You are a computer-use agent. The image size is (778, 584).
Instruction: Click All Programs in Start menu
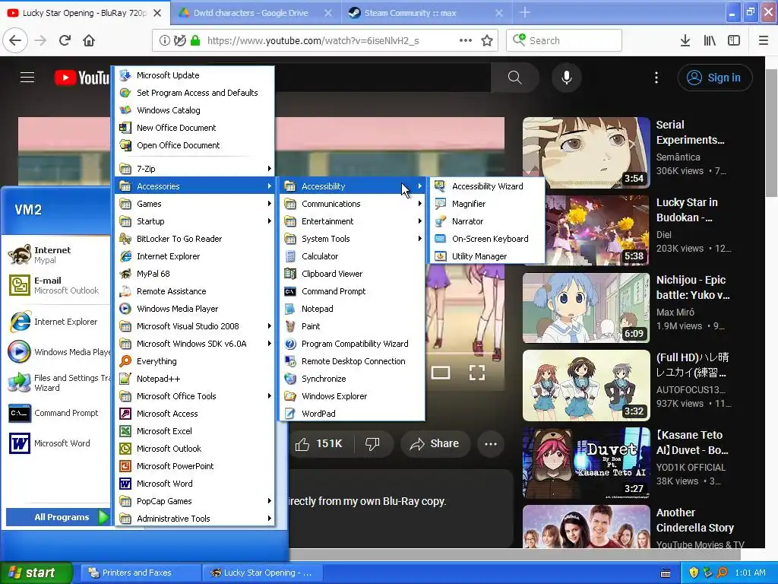58,517
